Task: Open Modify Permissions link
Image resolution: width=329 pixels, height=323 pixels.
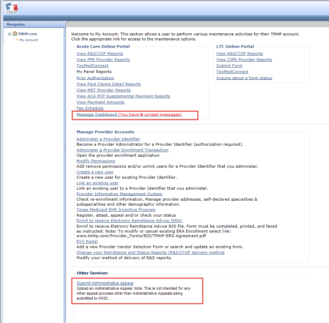Action: (96, 161)
